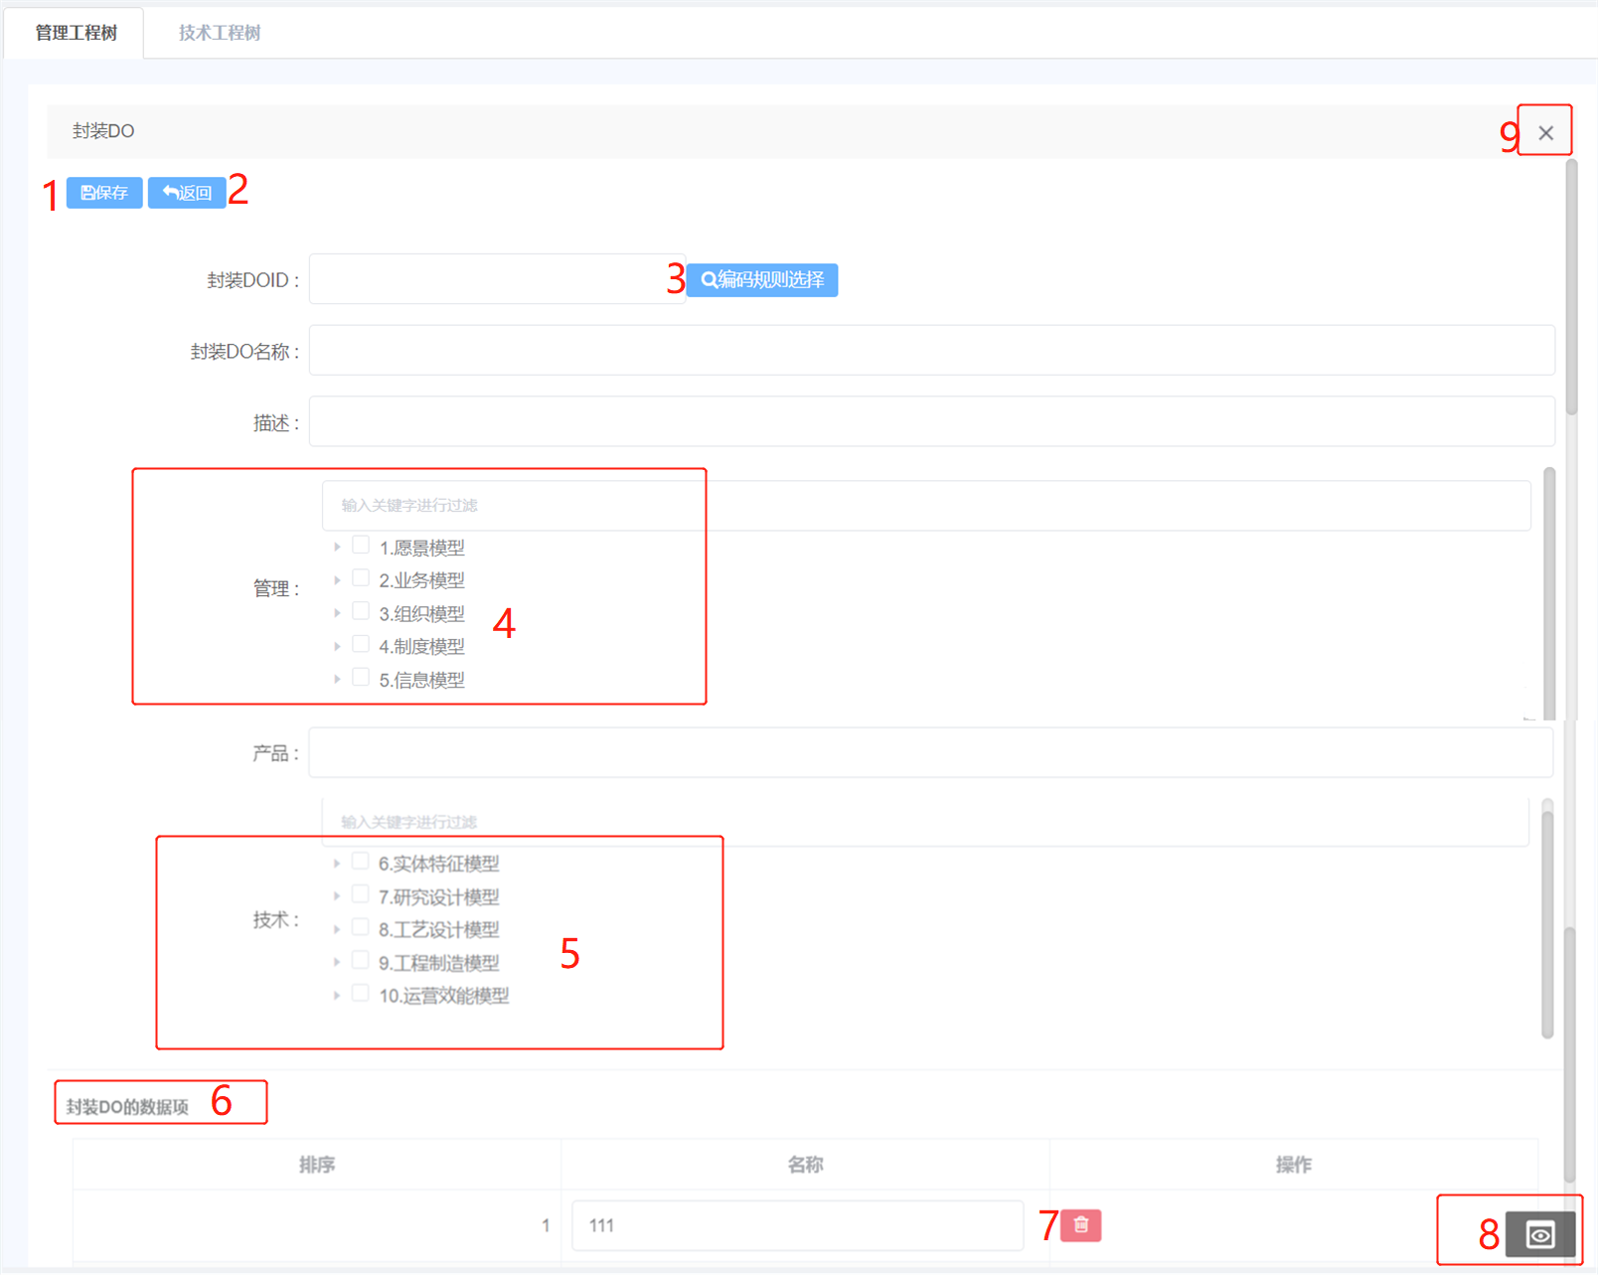Enable the 7.研究设计模型 checkbox

coord(361,895)
